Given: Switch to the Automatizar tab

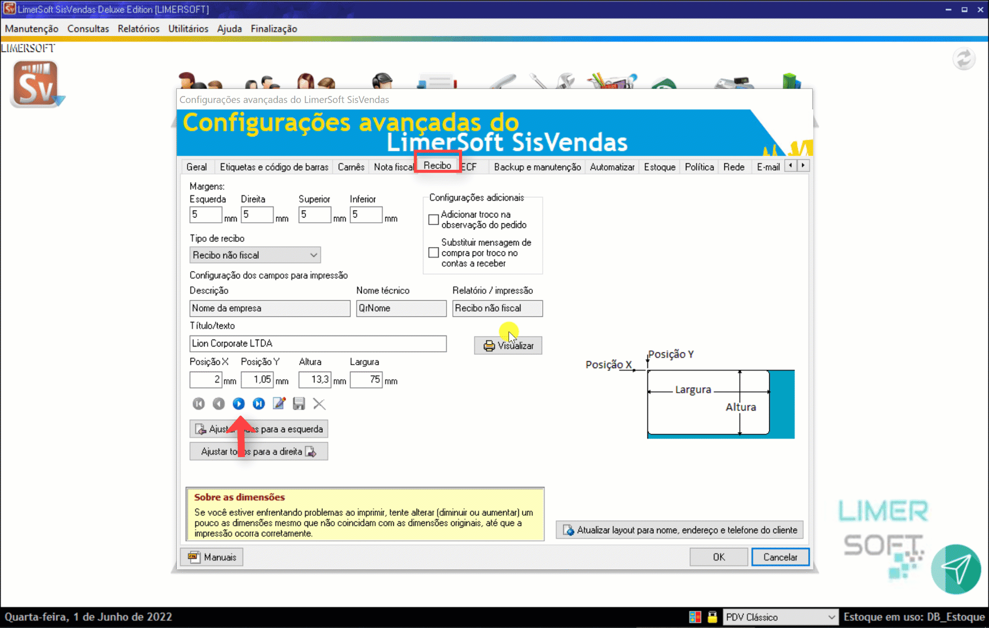Looking at the screenshot, I should tap(612, 167).
